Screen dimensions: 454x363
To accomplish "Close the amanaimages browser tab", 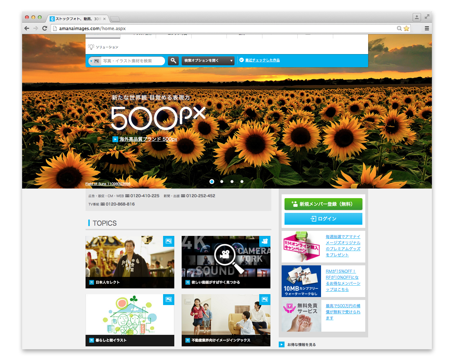I will (104, 19).
